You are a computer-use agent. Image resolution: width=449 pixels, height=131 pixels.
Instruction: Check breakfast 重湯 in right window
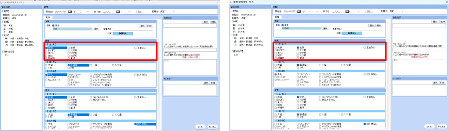[298, 58]
